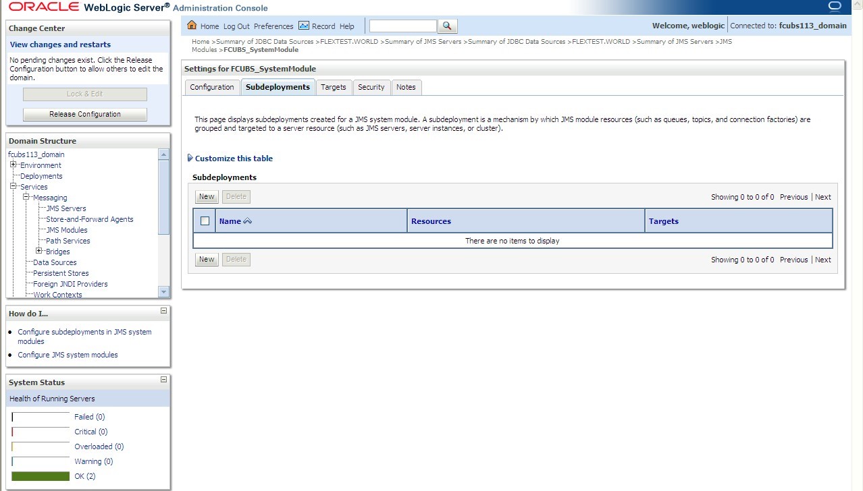Image resolution: width=863 pixels, height=491 pixels.
Task: Click Critical (0) status link
Action: [91, 432]
